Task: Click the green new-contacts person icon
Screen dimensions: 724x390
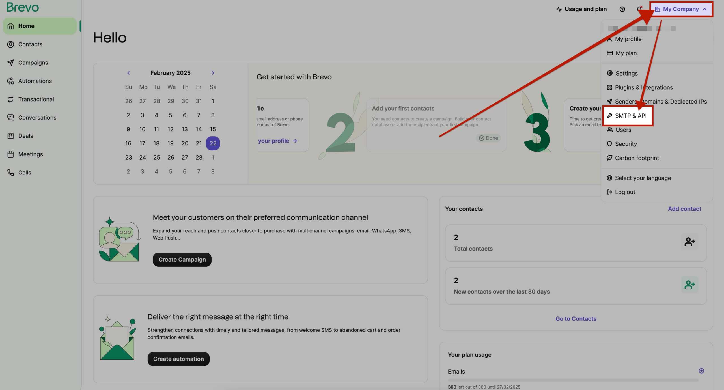Action: [x=689, y=285]
